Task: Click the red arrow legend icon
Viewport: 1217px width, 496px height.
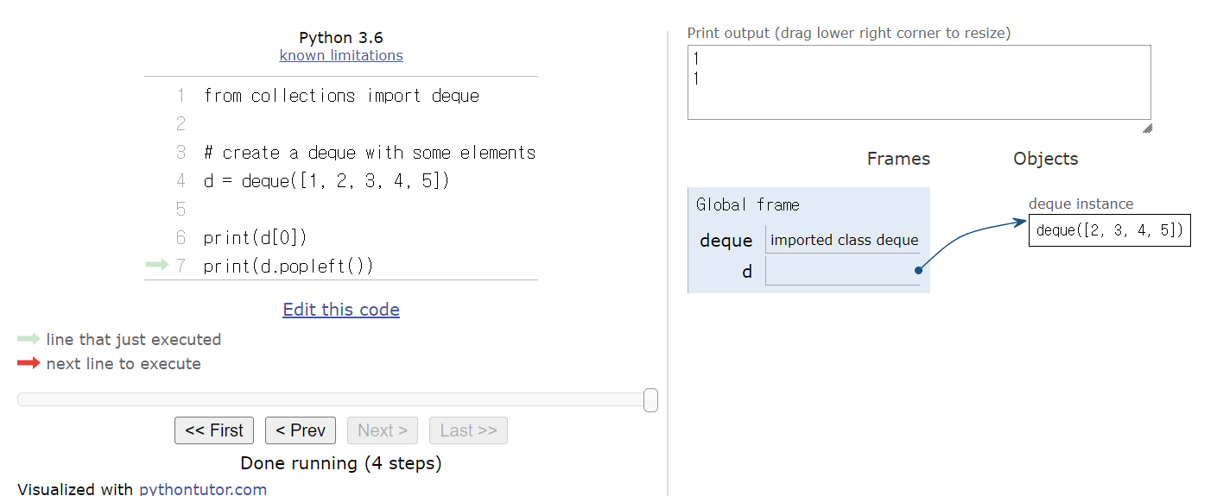Action: tap(29, 363)
